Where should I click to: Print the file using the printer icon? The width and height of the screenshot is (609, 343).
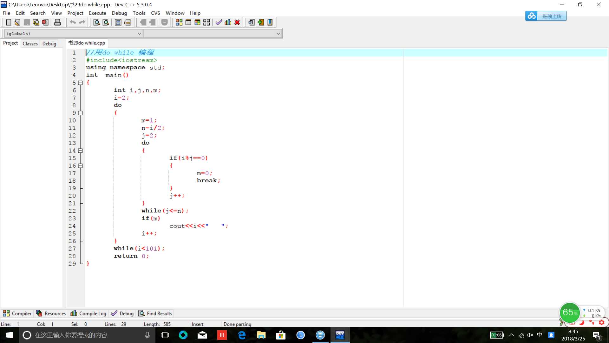tap(57, 22)
